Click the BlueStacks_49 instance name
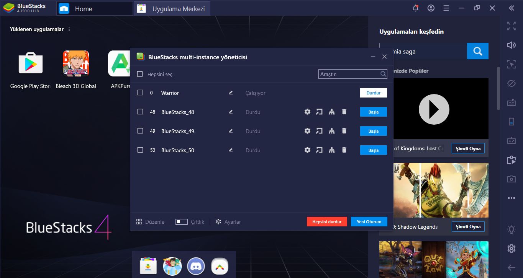 [x=177, y=131]
